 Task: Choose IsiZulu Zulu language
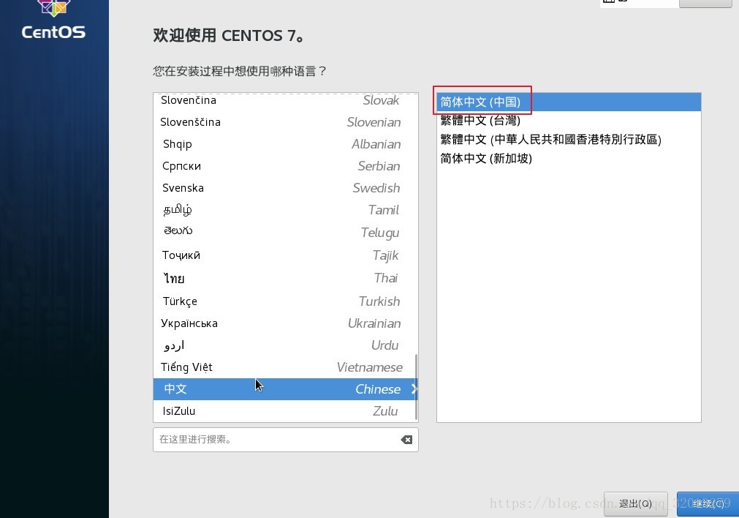coord(286,411)
